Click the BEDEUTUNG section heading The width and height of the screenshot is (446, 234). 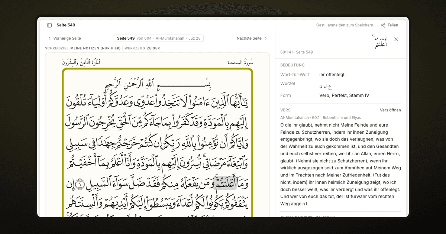pos(293,65)
